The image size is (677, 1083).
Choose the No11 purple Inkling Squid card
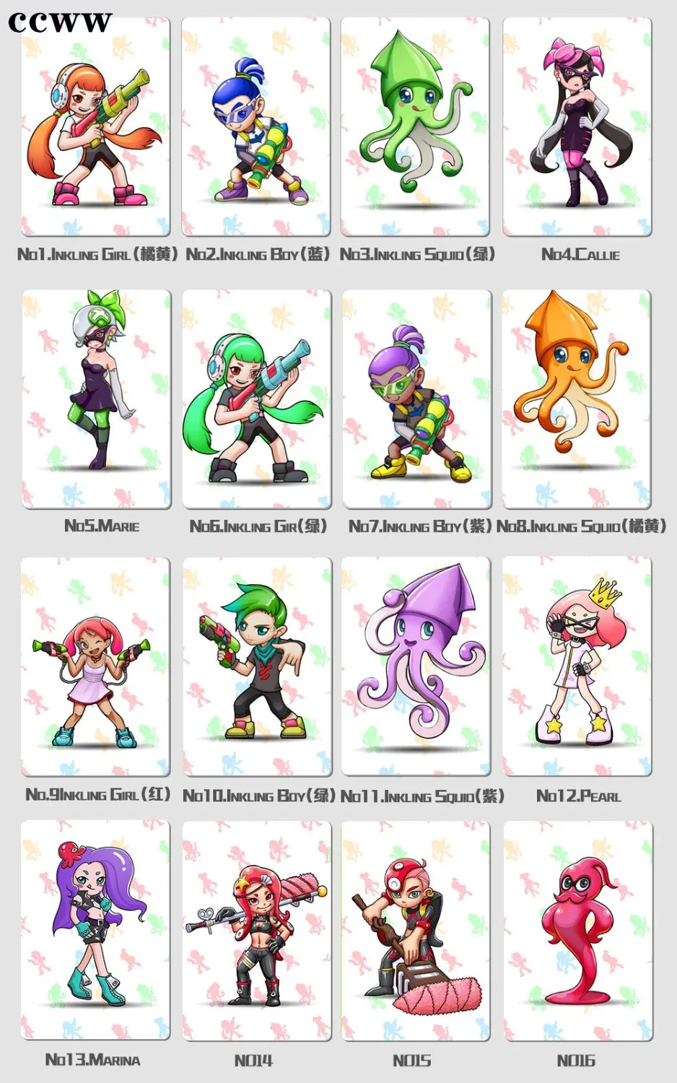pos(416,666)
